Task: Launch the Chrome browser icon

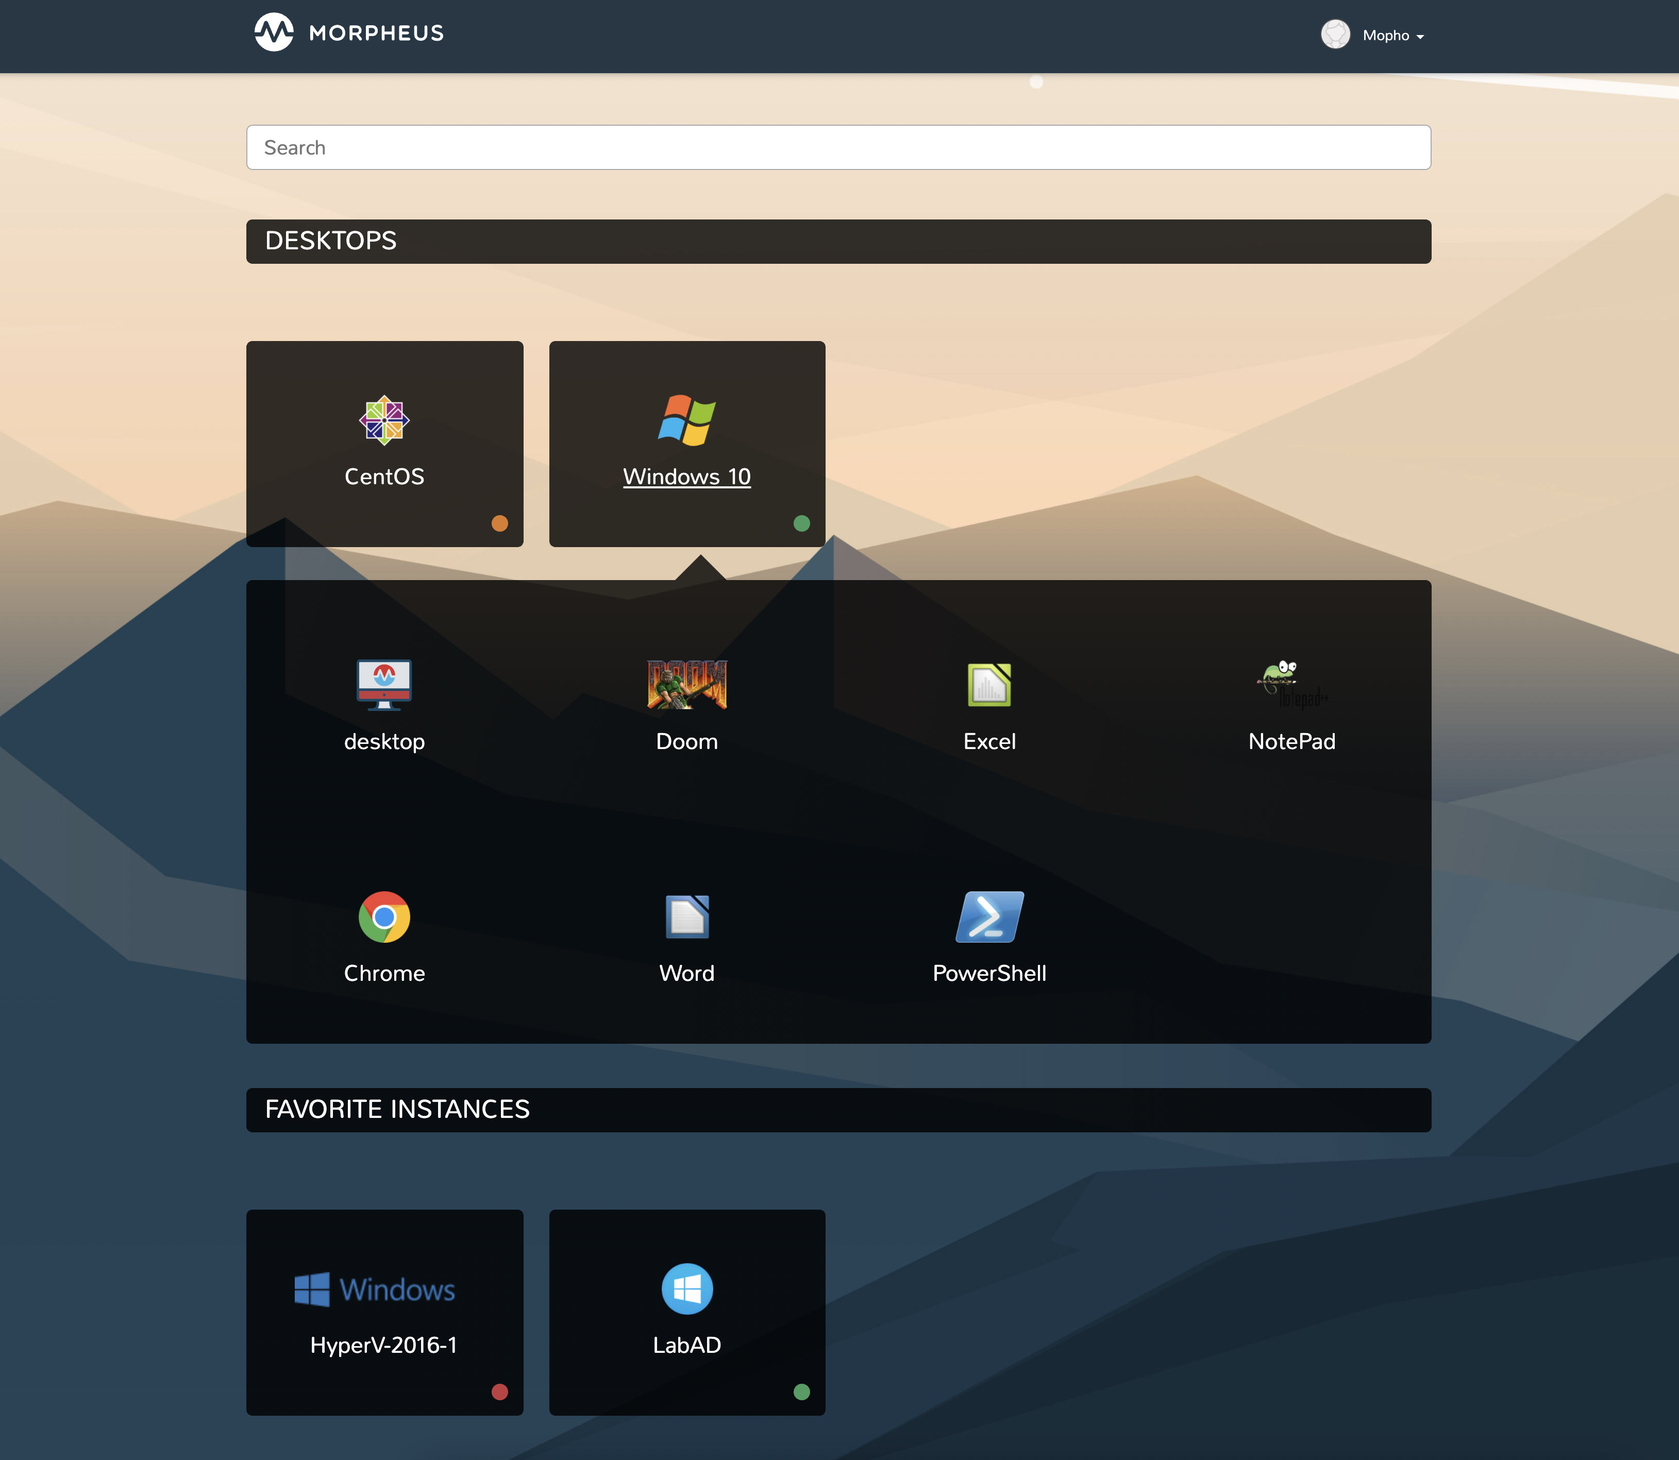Action: tap(384, 916)
